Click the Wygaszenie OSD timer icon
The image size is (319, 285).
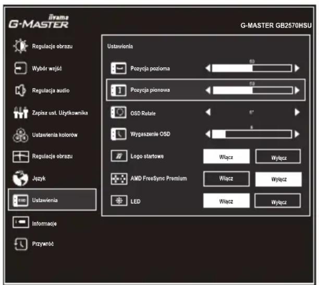(119, 134)
